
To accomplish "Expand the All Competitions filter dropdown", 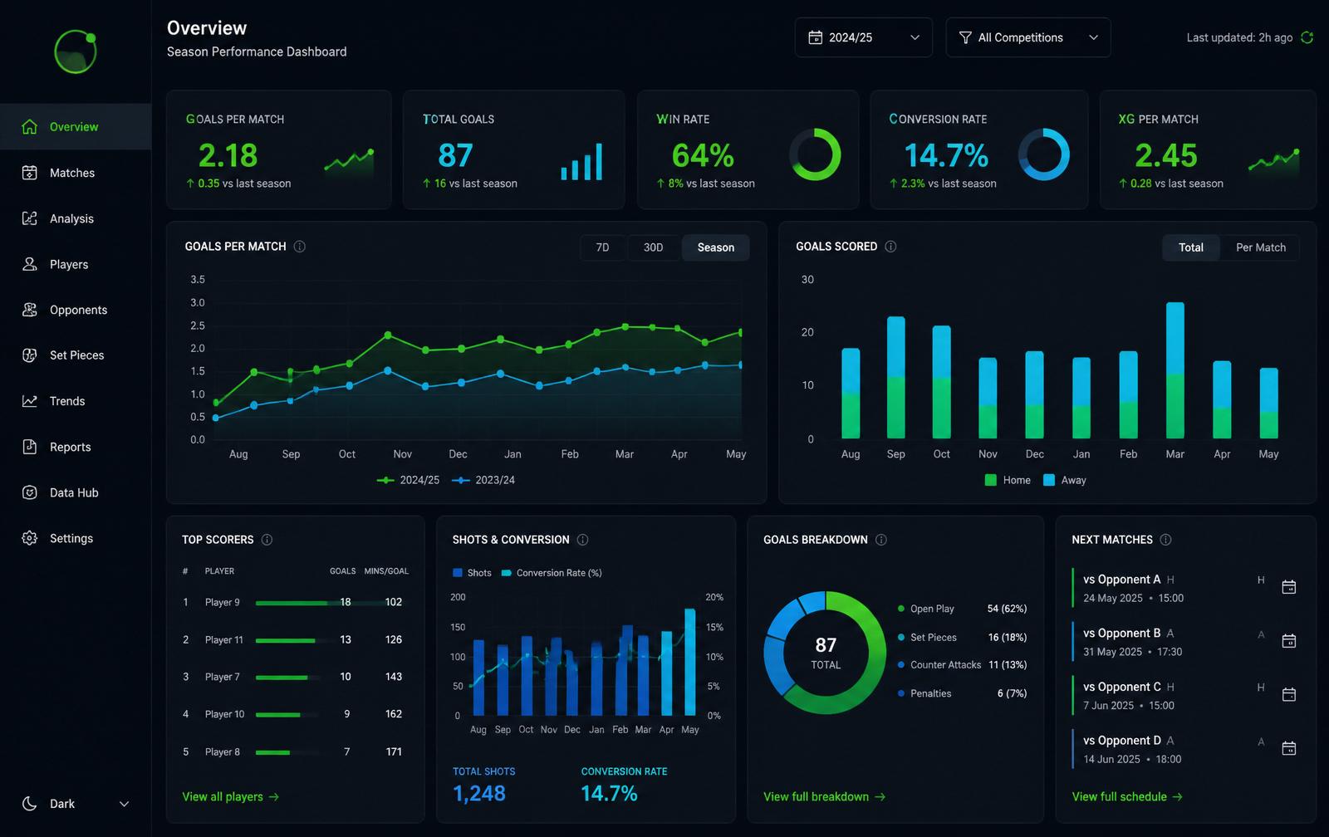I will (x=1028, y=37).
